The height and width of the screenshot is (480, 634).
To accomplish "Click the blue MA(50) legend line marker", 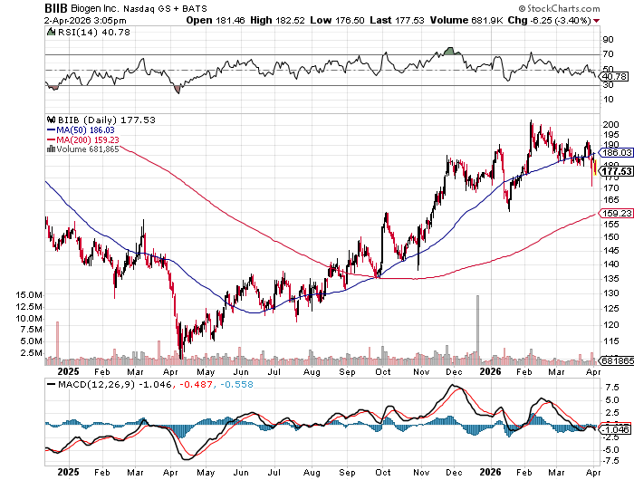I will 52,130.
